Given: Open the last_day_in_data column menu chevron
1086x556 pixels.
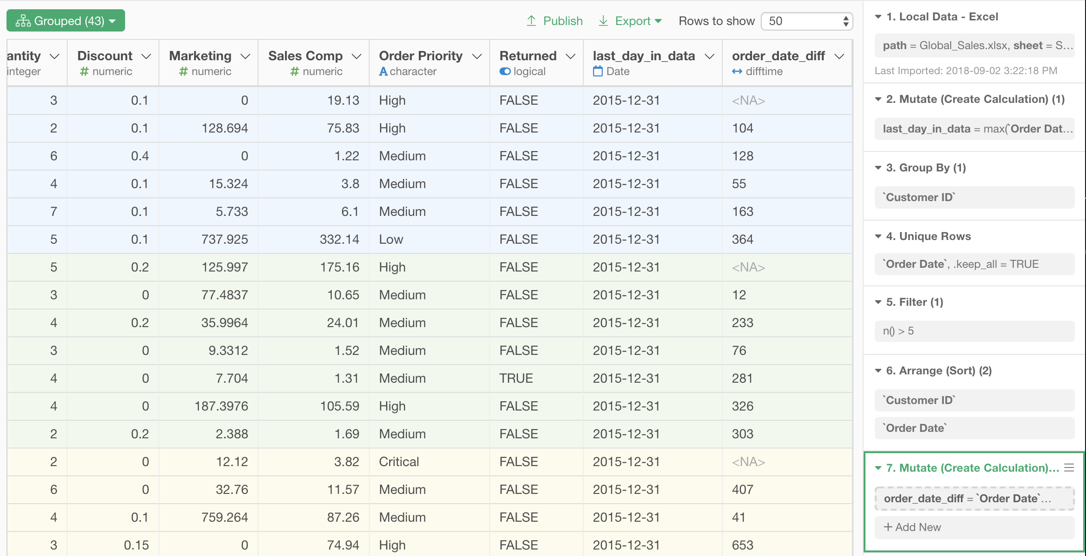Looking at the screenshot, I should [709, 56].
